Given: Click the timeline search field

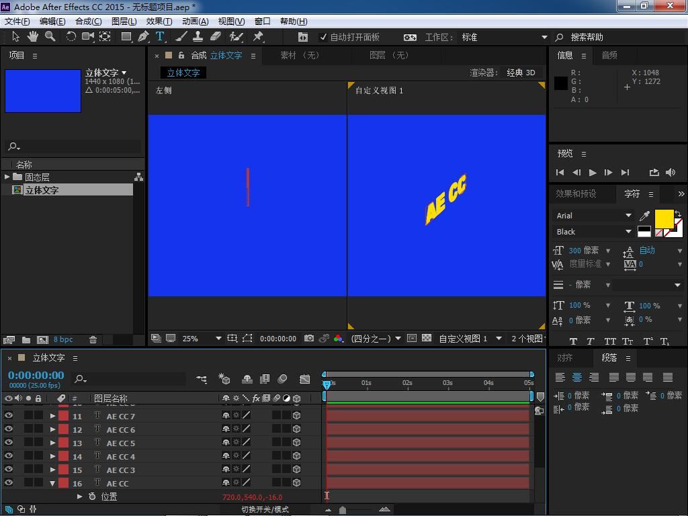Looking at the screenshot, I should click(x=130, y=379).
